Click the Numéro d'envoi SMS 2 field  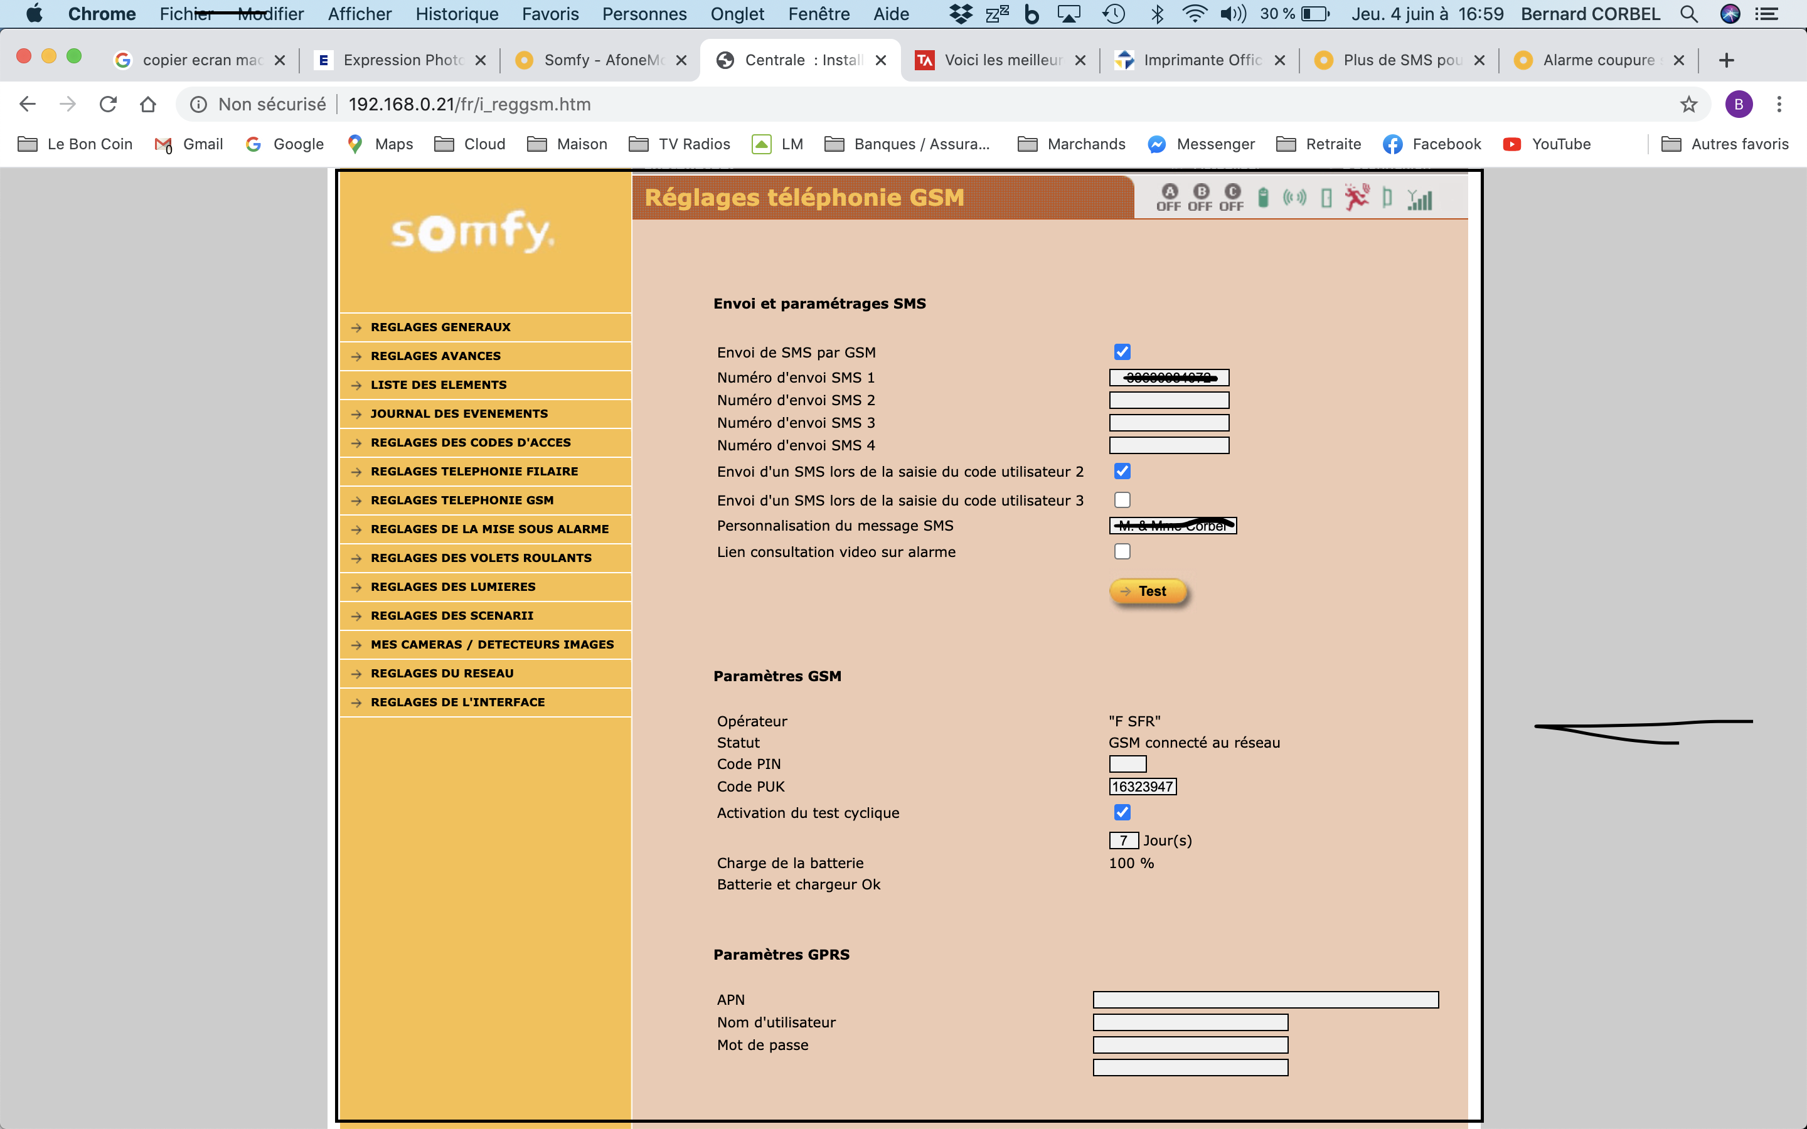(x=1168, y=400)
